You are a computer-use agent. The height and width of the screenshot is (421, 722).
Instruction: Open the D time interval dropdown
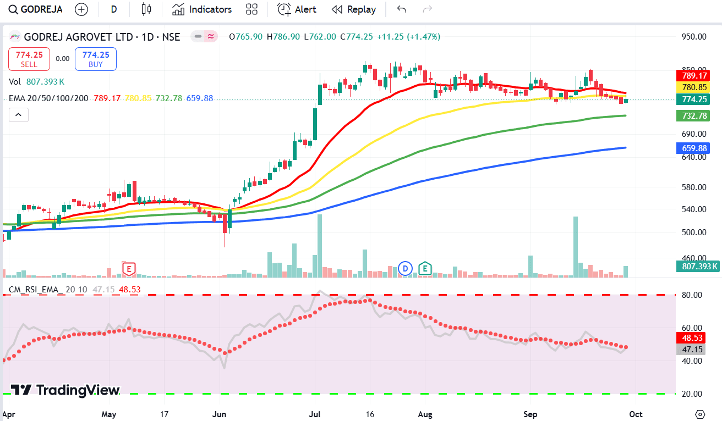pyautogui.click(x=113, y=9)
